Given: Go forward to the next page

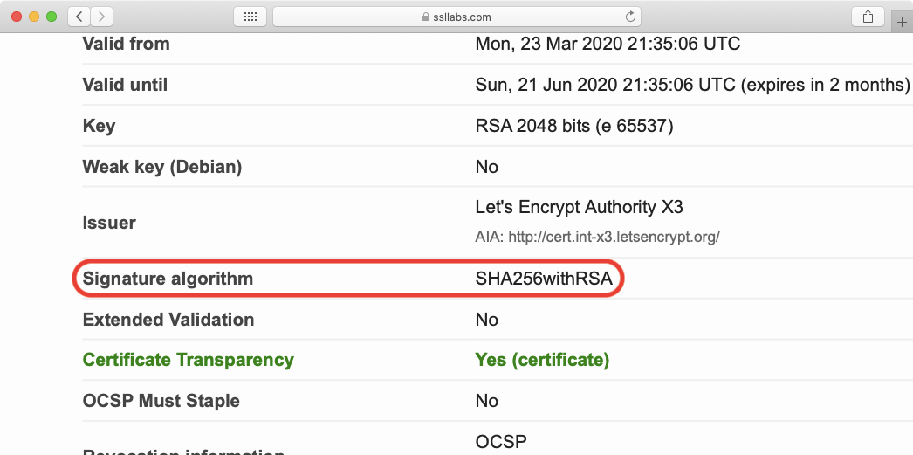Looking at the screenshot, I should pos(101,17).
